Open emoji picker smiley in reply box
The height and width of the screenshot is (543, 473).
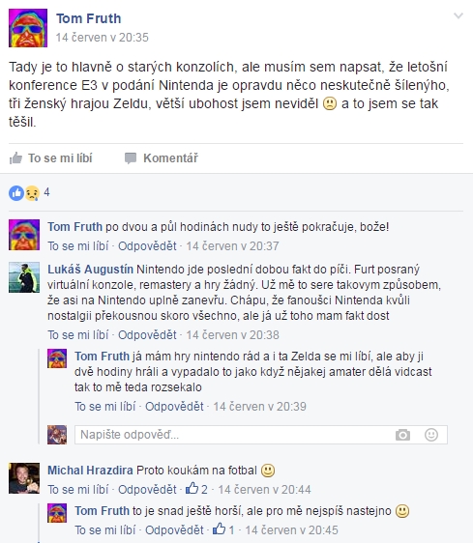(x=431, y=435)
